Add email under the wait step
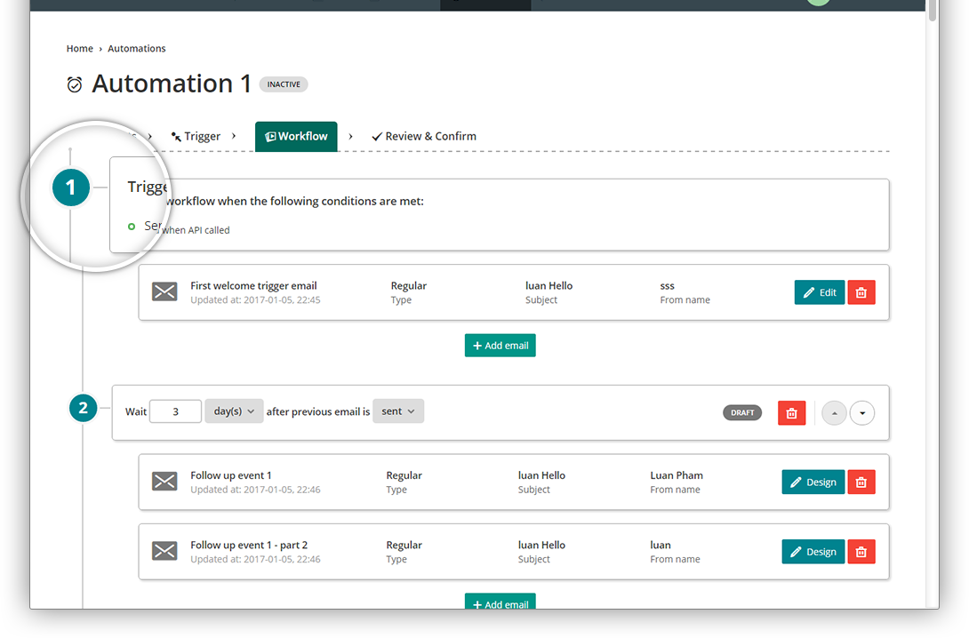This screenshot has height=638, width=969. point(500,602)
